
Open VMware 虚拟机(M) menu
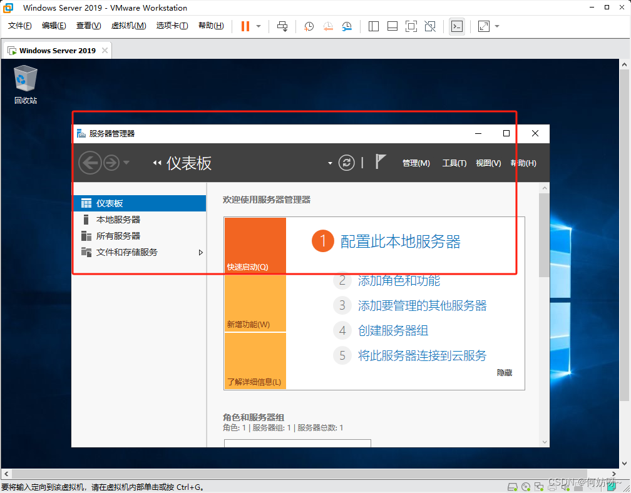coord(128,26)
